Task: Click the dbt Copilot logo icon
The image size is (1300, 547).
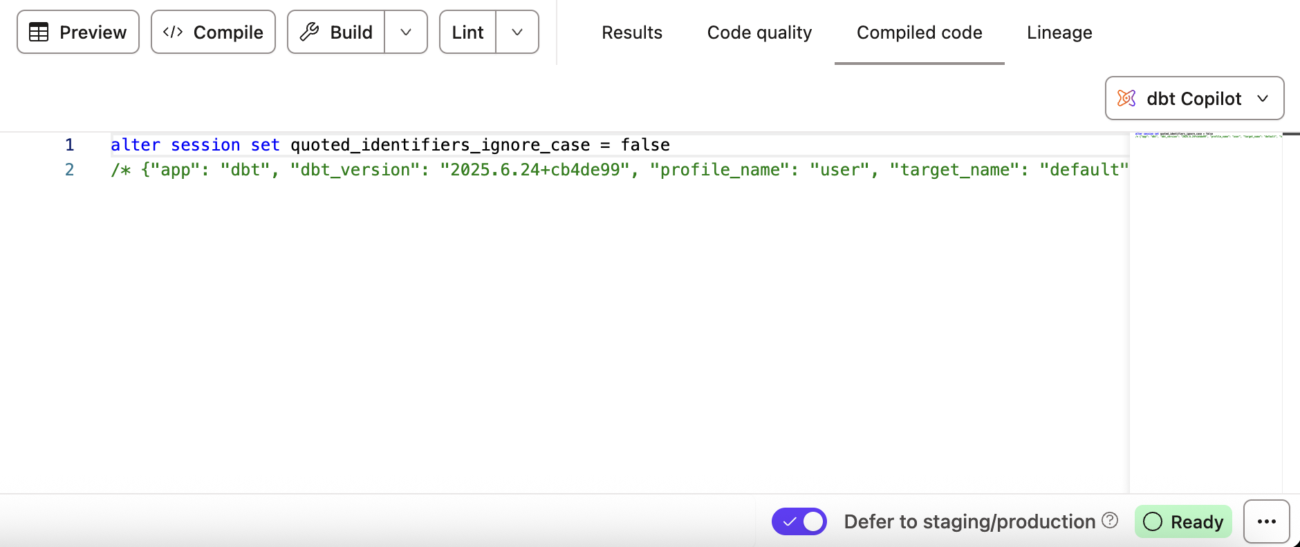Action: point(1126,99)
